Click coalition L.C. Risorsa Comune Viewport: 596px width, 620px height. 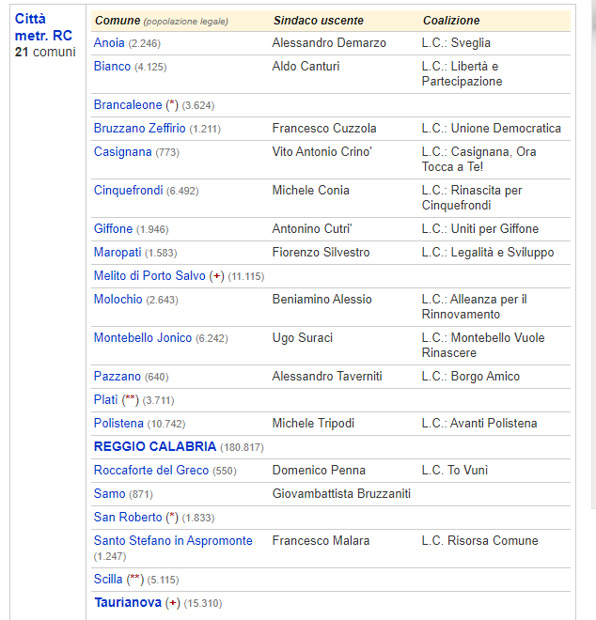(x=479, y=540)
